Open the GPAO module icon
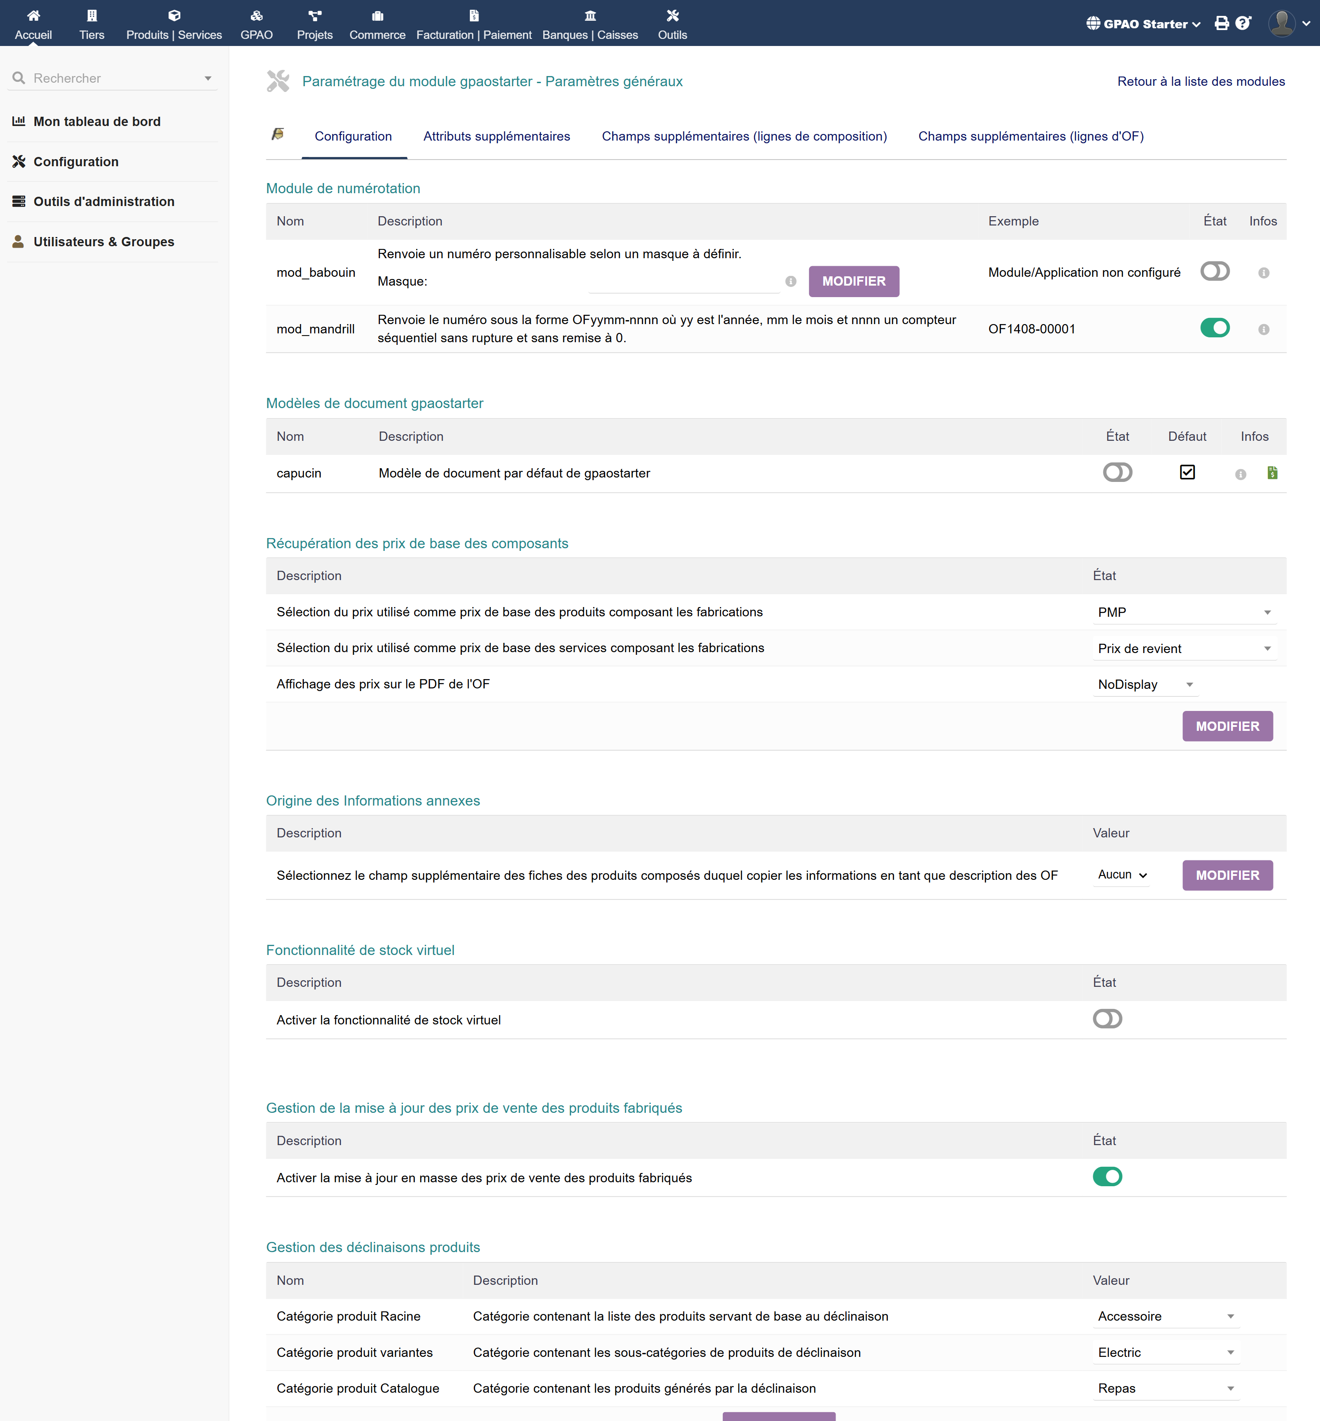Screen dimensions: 1320x1421 pos(257,16)
